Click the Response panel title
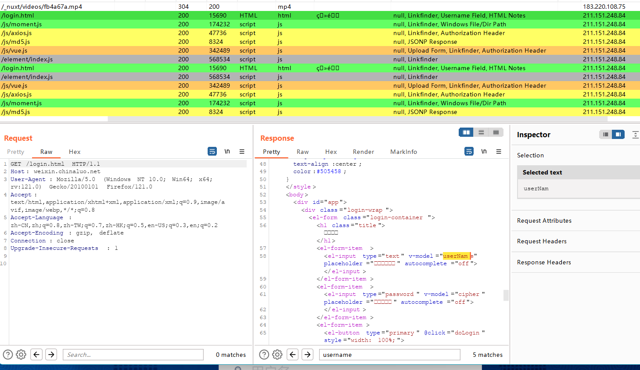640x370 pixels. click(x=277, y=138)
